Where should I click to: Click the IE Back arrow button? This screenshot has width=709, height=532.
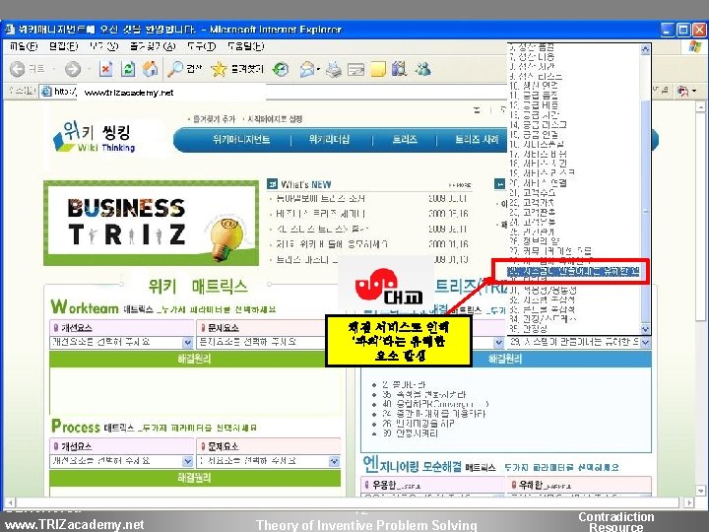pos(17,69)
